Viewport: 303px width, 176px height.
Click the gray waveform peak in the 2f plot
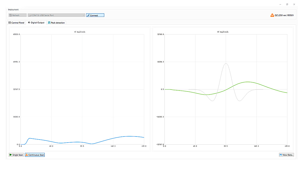tap(226, 64)
